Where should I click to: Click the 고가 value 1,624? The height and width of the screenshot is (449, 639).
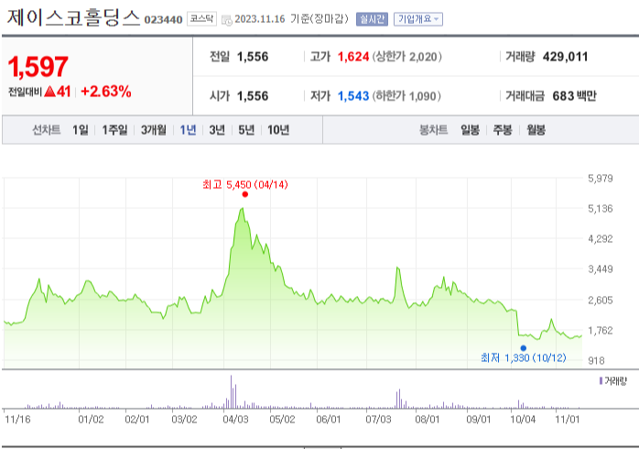(353, 57)
